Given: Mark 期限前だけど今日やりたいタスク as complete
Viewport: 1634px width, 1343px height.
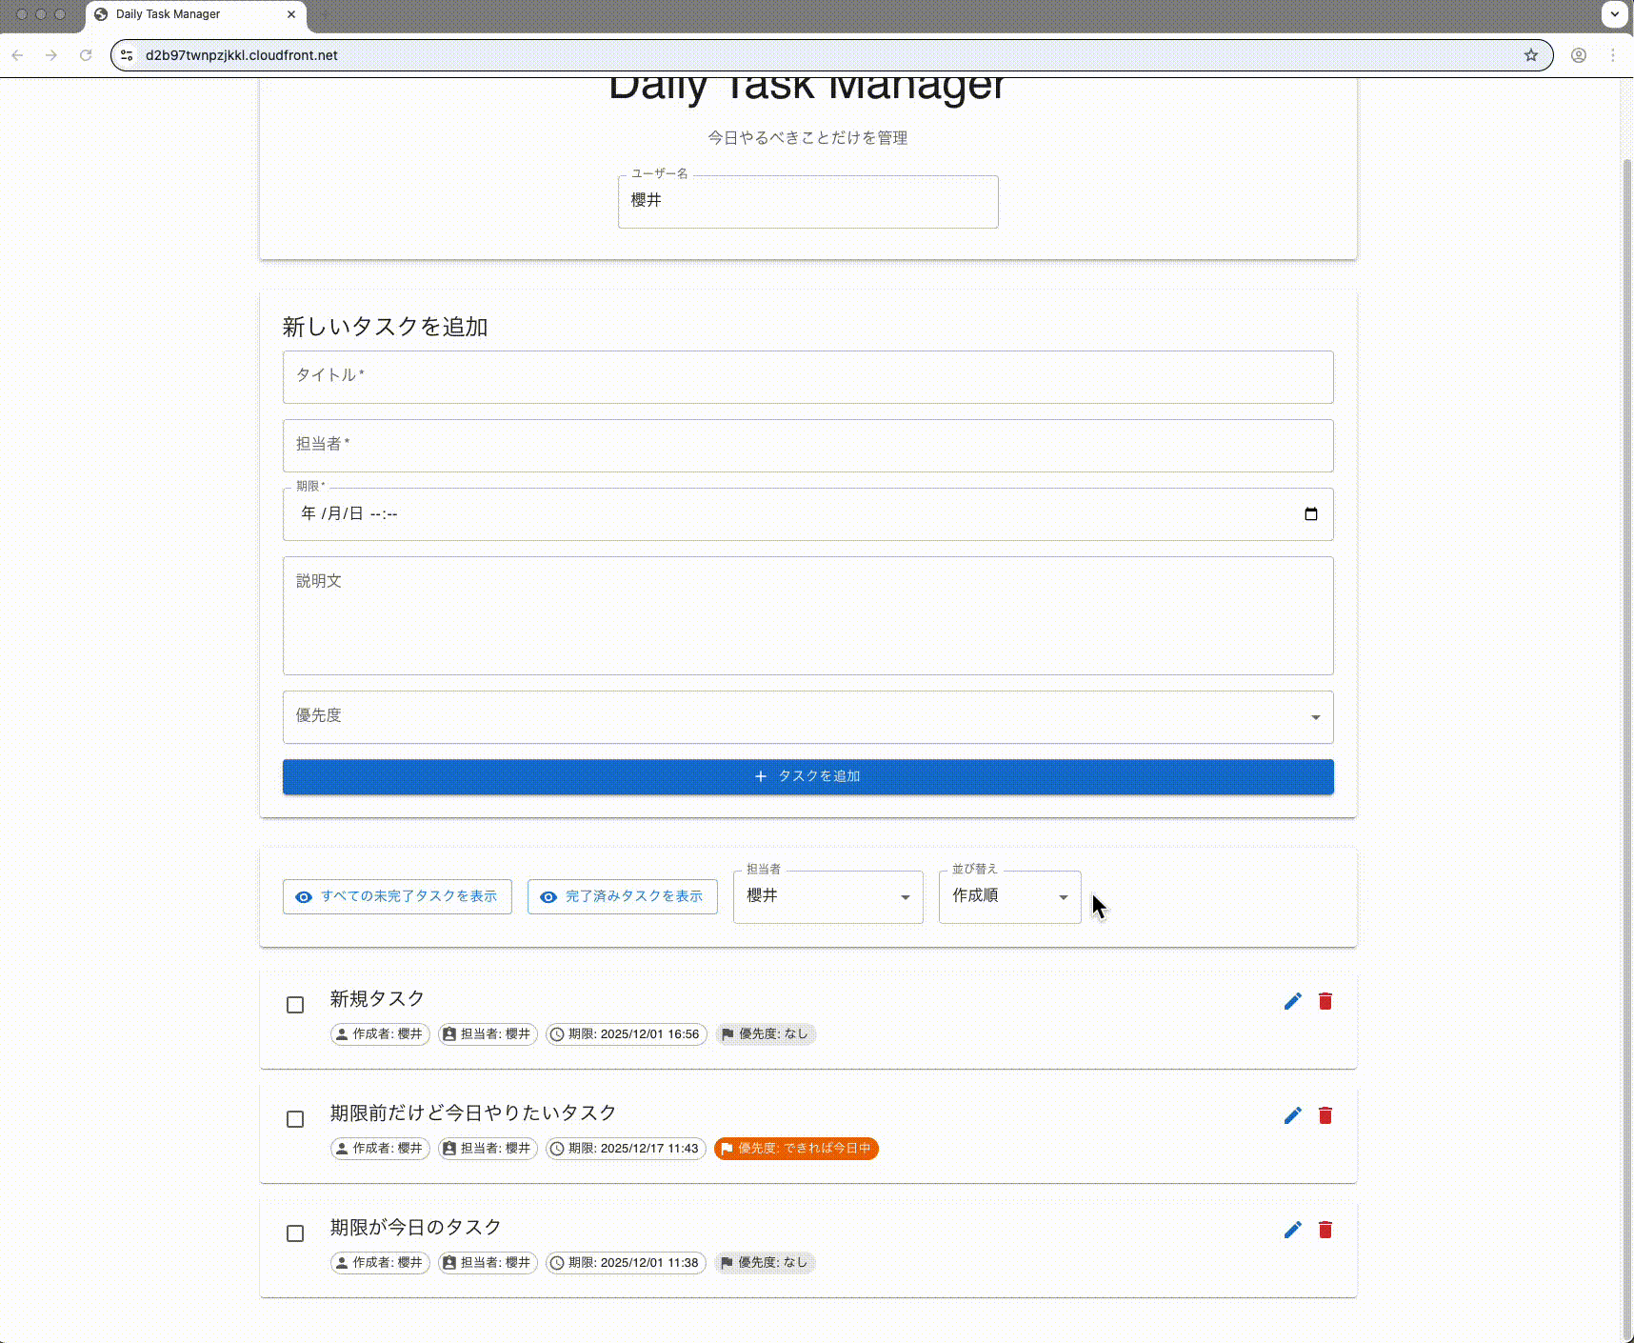Looking at the screenshot, I should (x=295, y=1119).
